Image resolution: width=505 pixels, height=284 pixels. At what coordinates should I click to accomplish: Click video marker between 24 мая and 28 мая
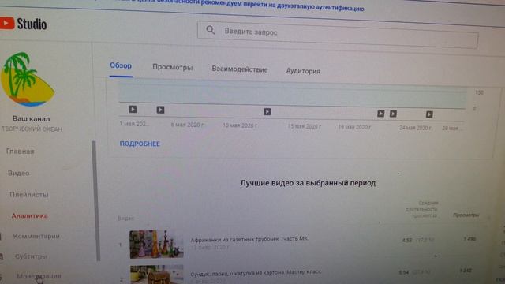pyautogui.click(x=429, y=114)
